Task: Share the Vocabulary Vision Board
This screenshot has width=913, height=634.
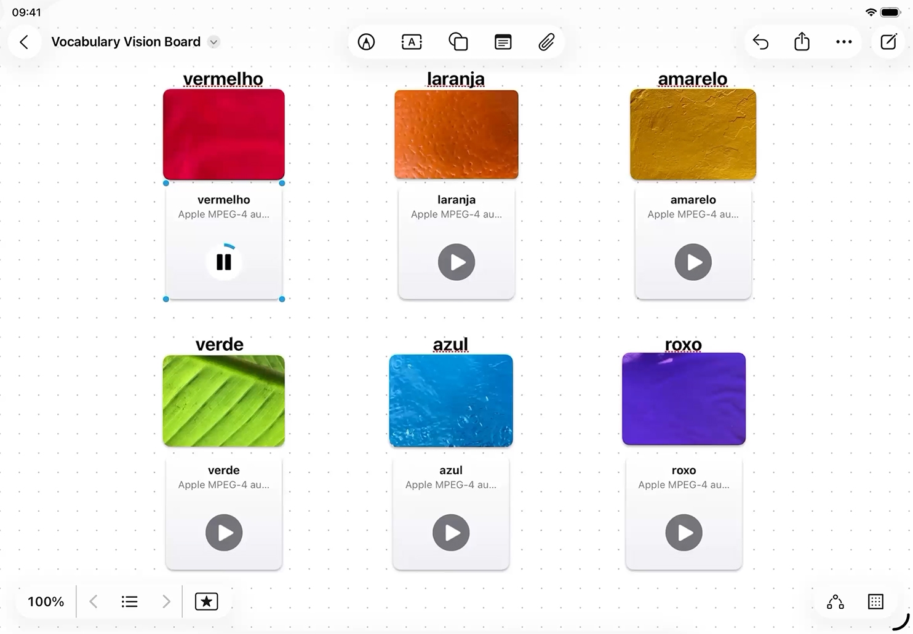Action: (x=802, y=42)
